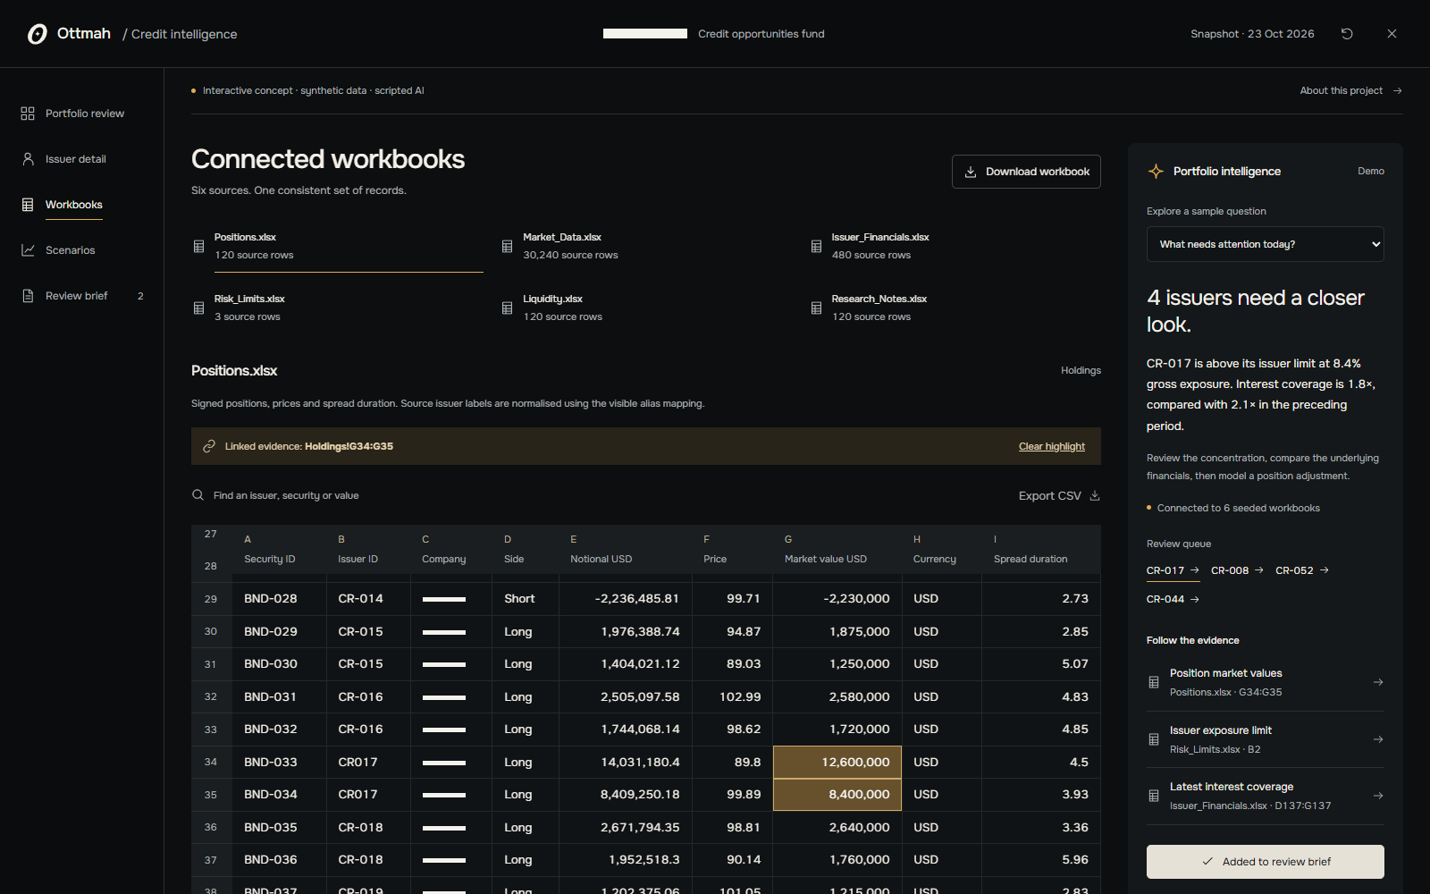This screenshot has width=1430, height=894.
Task: Open About this project link
Action: 1350,90
